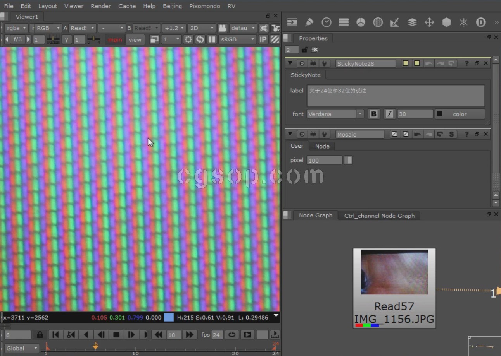Screen dimensions: 501x356
Task: Switch to Ctrl_channel Node Graph tab
Action: (379, 216)
